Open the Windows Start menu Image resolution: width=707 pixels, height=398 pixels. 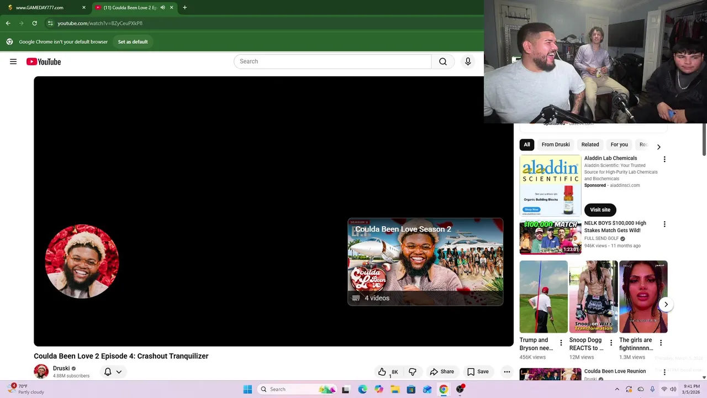[247, 389]
